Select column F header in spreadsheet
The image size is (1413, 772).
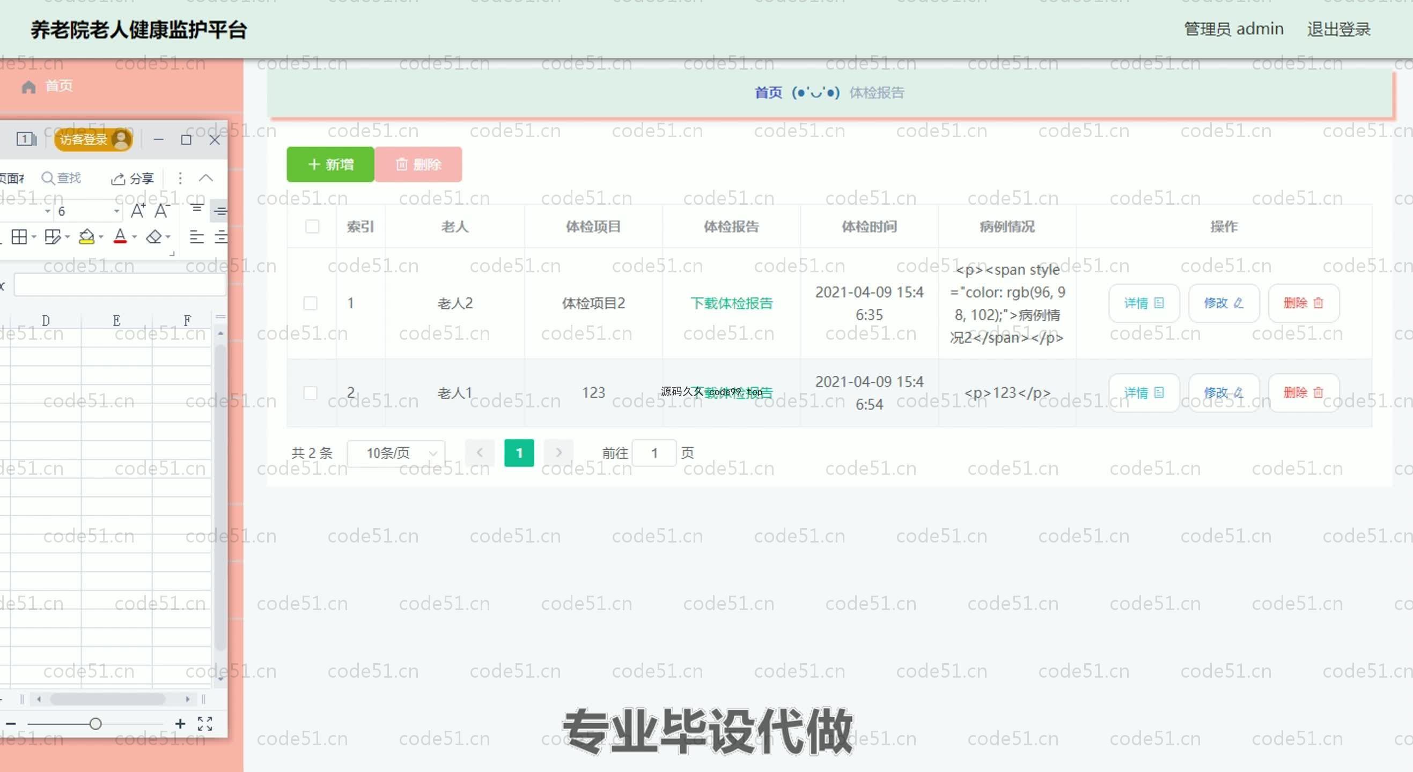click(187, 320)
